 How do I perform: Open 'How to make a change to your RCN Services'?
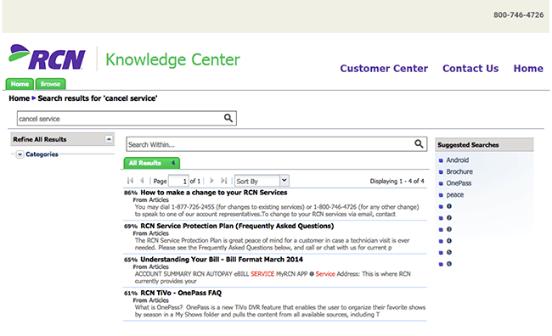pos(214,193)
